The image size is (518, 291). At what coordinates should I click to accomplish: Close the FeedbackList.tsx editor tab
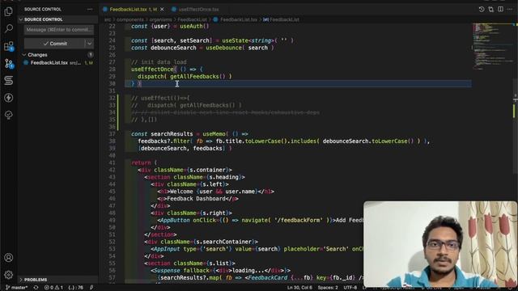[162, 9]
